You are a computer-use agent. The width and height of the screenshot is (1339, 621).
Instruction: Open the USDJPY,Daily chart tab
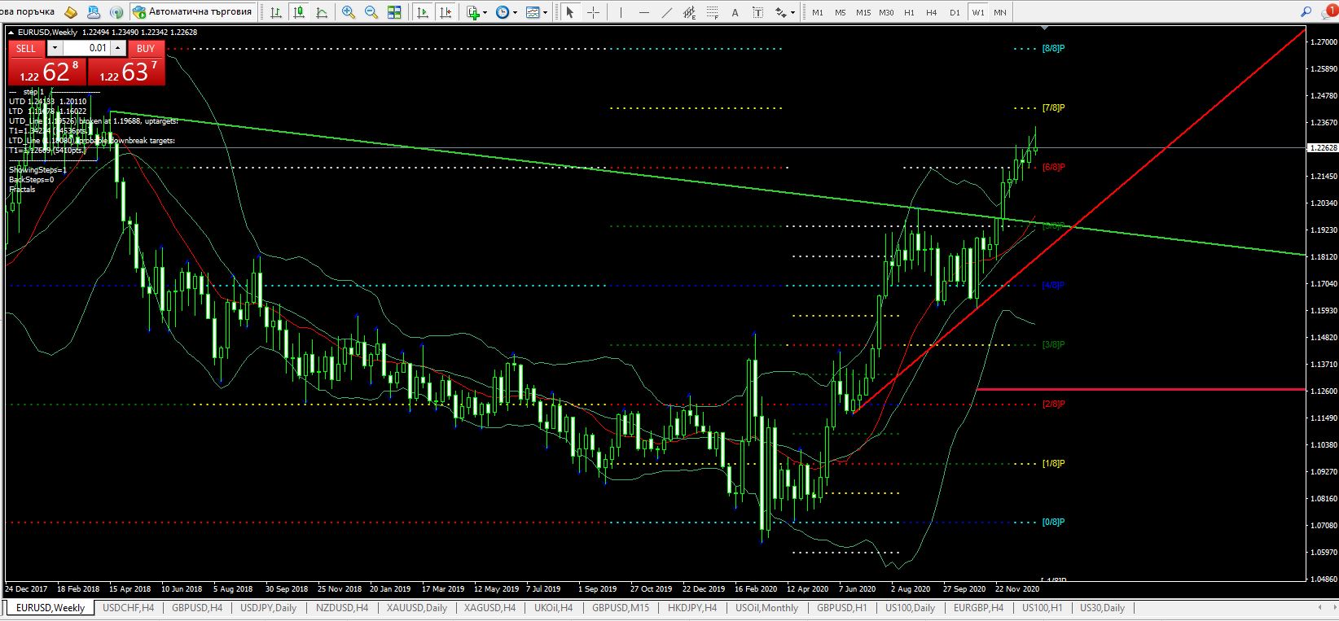tap(269, 608)
